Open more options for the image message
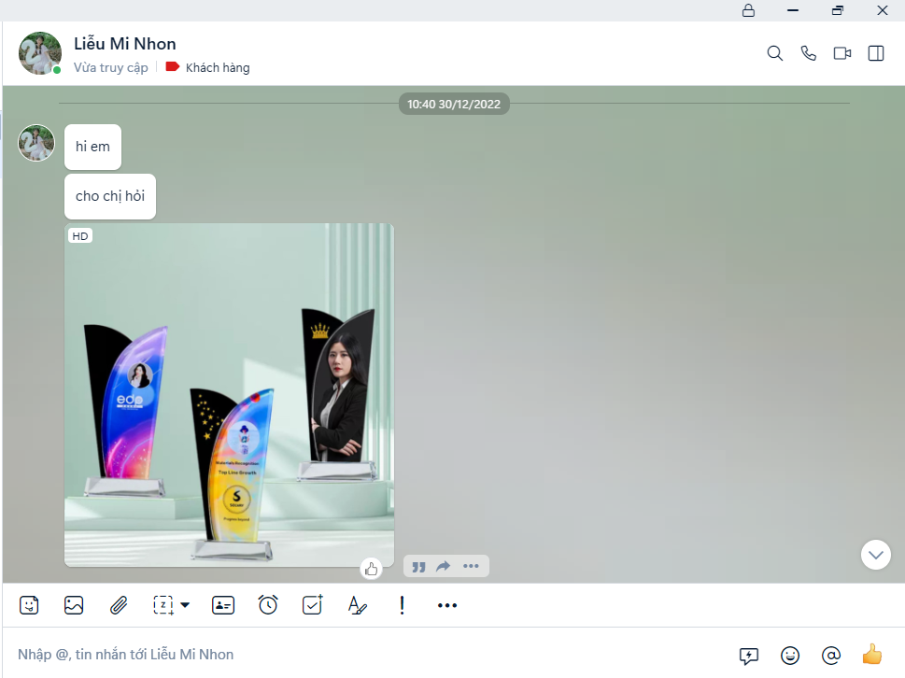Image resolution: width=905 pixels, height=678 pixels. 471,566
